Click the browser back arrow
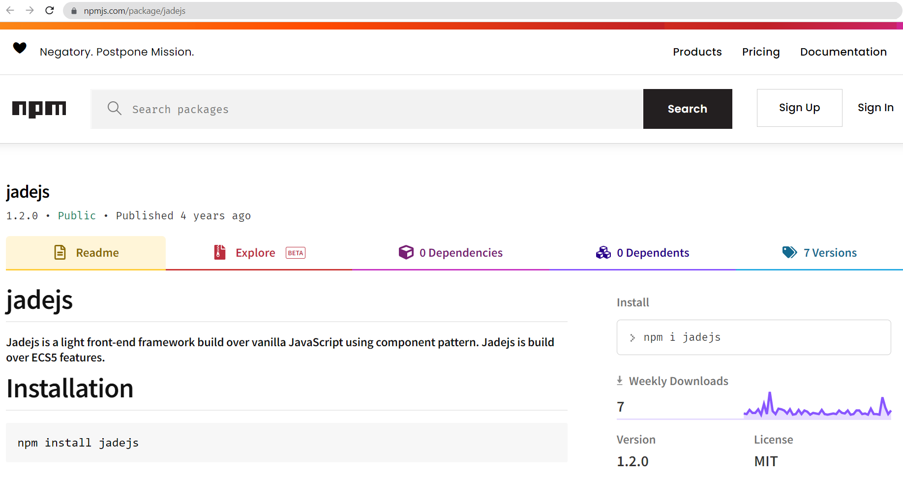This screenshot has width=903, height=478. point(10,10)
